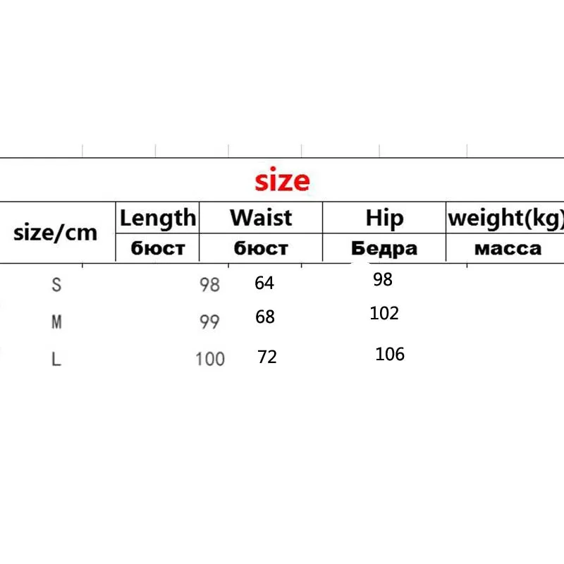
Task: Click the red "size" title
Action: point(282,181)
